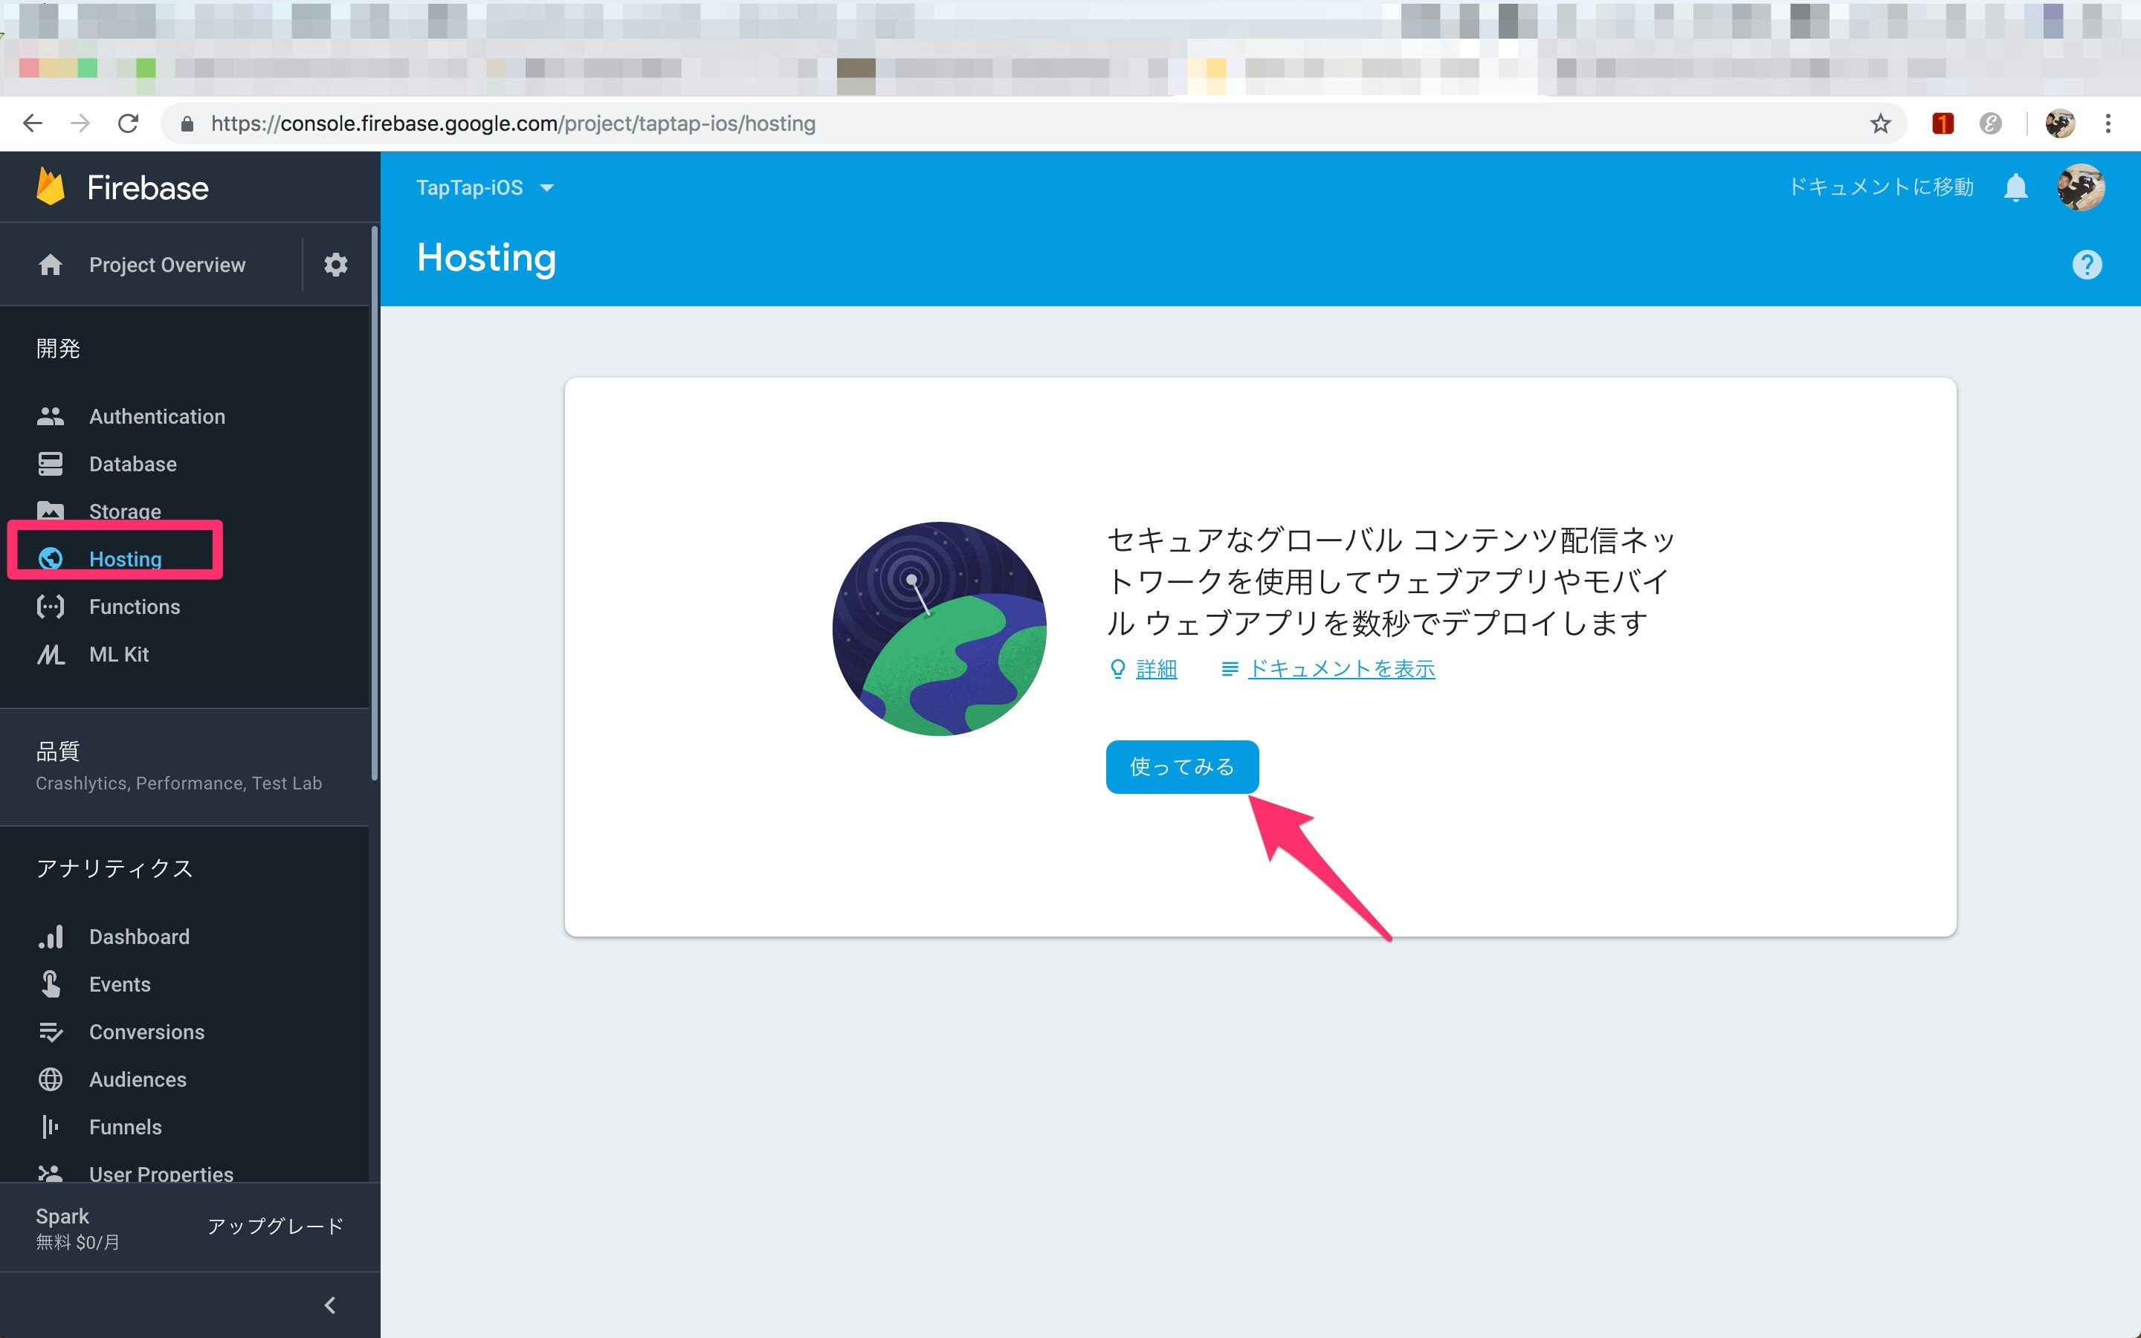Open notifications bell icon
The height and width of the screenshot is (1338, 2141).
click(x=2015, y=187)
